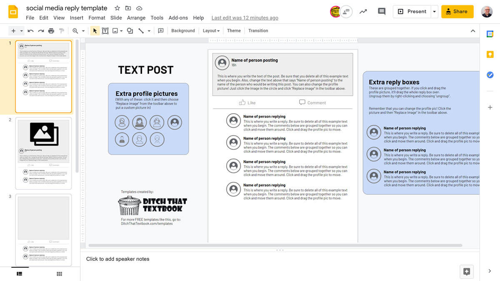500x281 pixels.
Task: Open the Insert menu
Action: (x=77, y=18)
